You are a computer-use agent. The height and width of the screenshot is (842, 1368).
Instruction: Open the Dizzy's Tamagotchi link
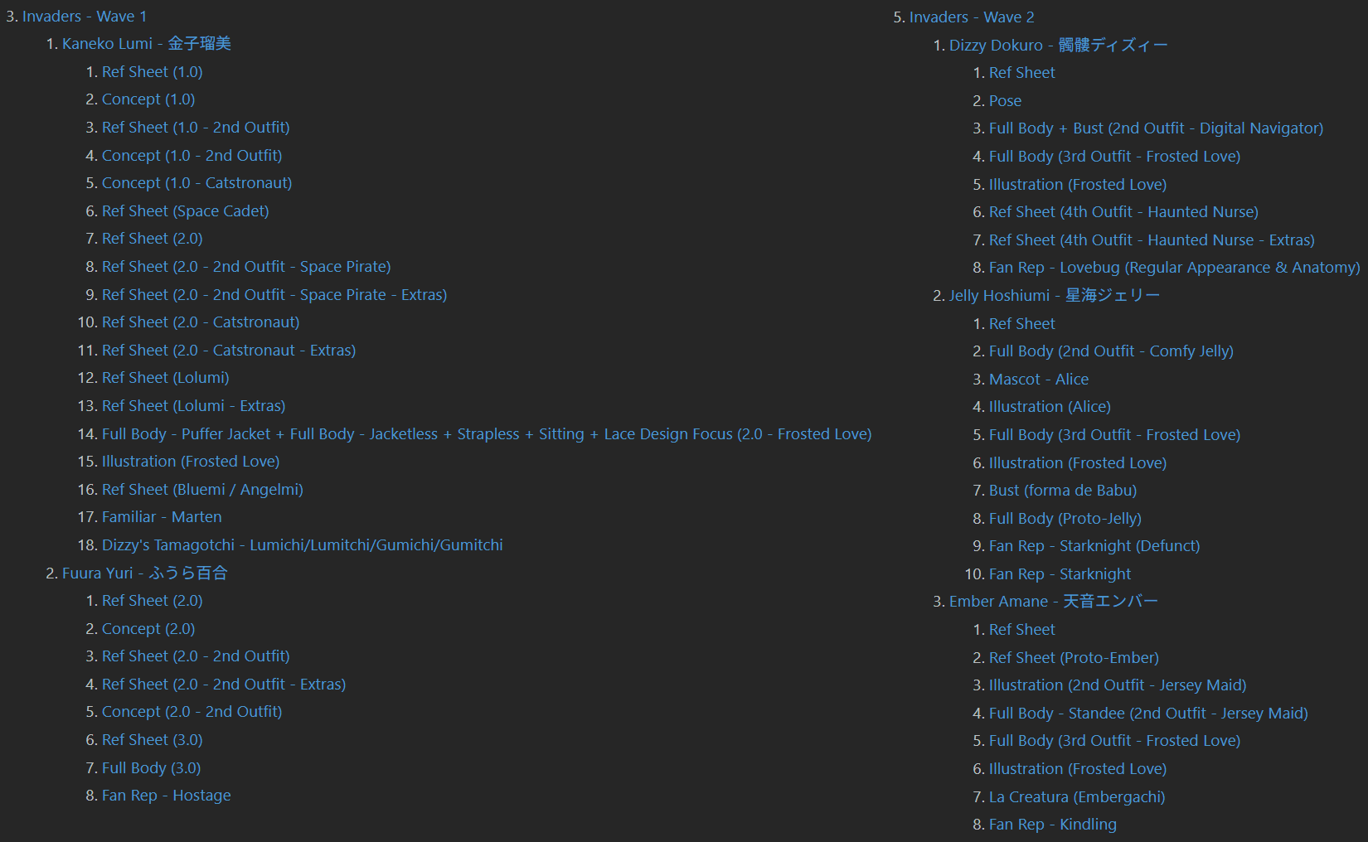[x=302, y=544]
